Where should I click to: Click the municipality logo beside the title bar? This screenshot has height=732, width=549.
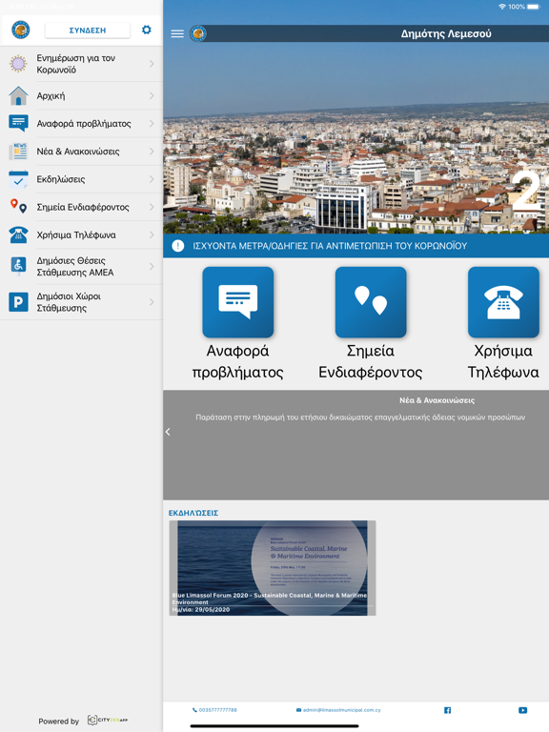tap(198, 33)
